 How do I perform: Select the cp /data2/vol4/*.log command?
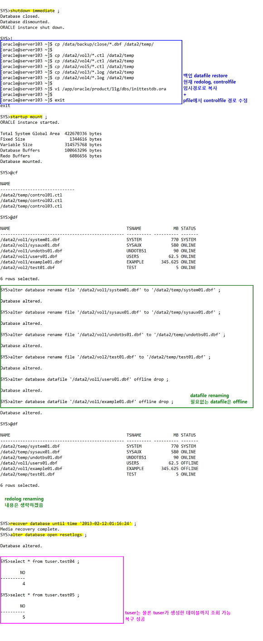(x=68, y=77)
